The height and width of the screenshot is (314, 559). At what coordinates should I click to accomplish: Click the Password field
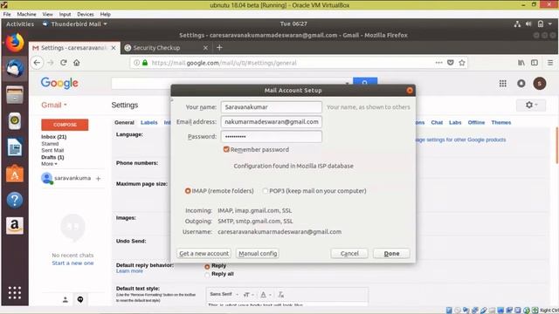pyautogui.click(x=272, y=137)
